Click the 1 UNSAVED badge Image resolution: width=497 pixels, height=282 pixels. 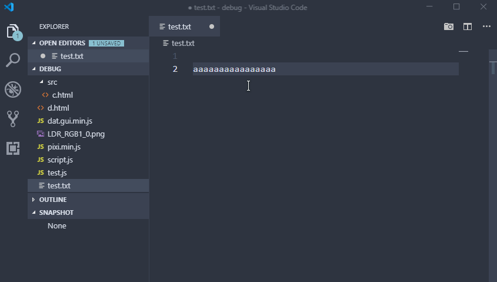coord(106,43)
